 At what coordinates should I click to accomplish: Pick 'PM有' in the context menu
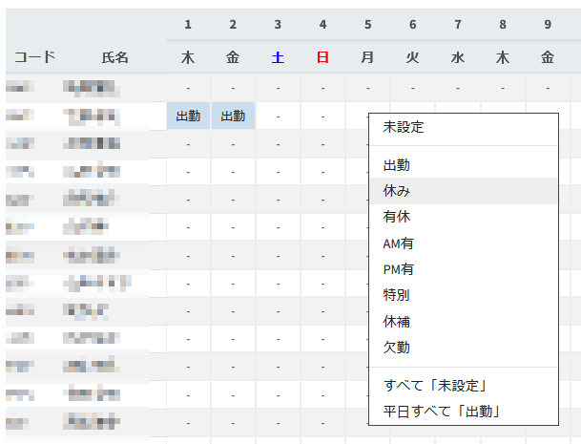pos(398,269)
